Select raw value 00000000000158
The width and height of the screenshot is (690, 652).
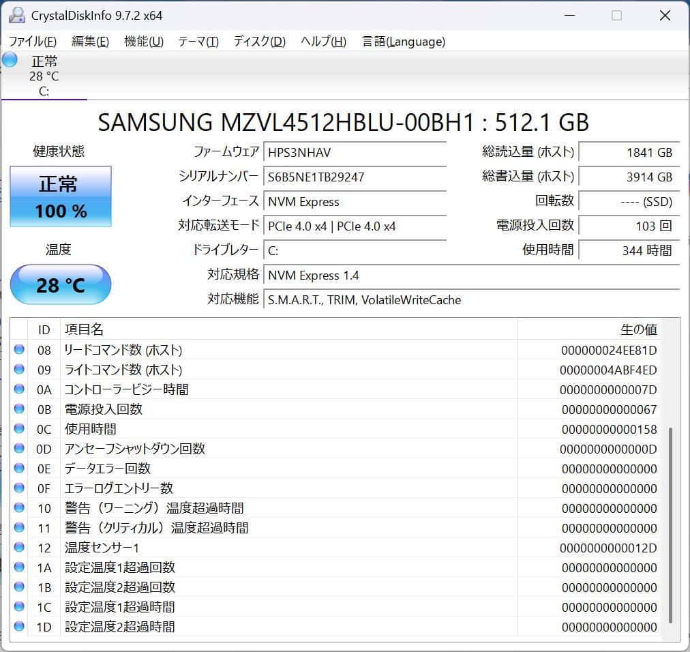pos(610,430)
